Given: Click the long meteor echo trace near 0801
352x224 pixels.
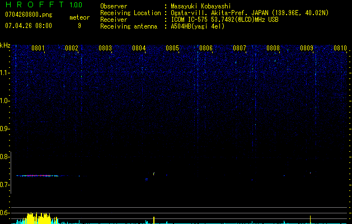Looking at the screenshot, I should pos(37,176).
